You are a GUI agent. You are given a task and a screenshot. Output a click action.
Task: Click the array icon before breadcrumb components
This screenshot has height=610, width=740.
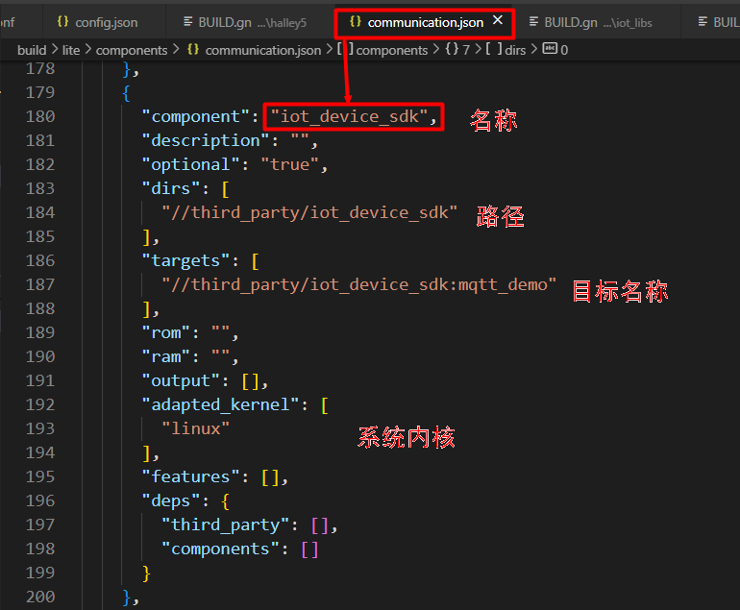click(345, 50)
